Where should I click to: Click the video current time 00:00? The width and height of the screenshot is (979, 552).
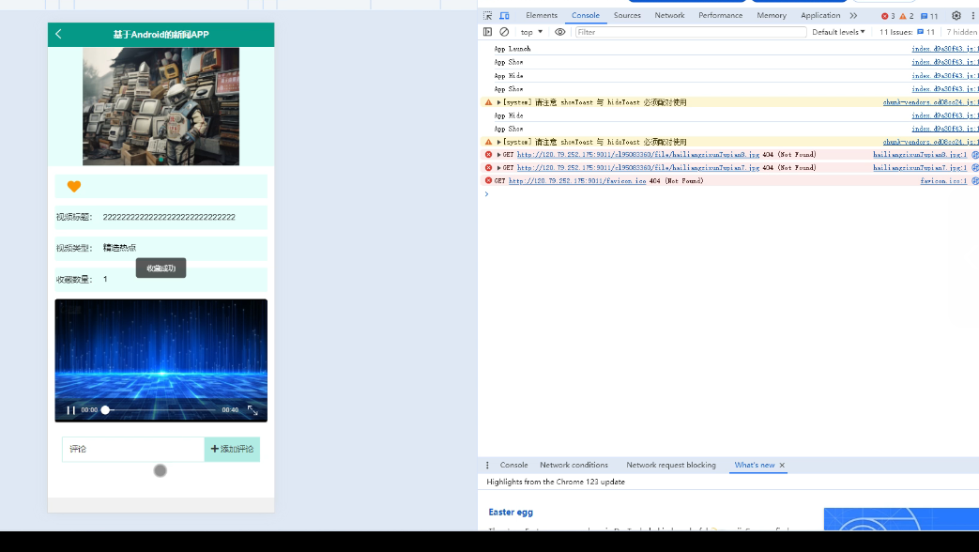[89, 410]
